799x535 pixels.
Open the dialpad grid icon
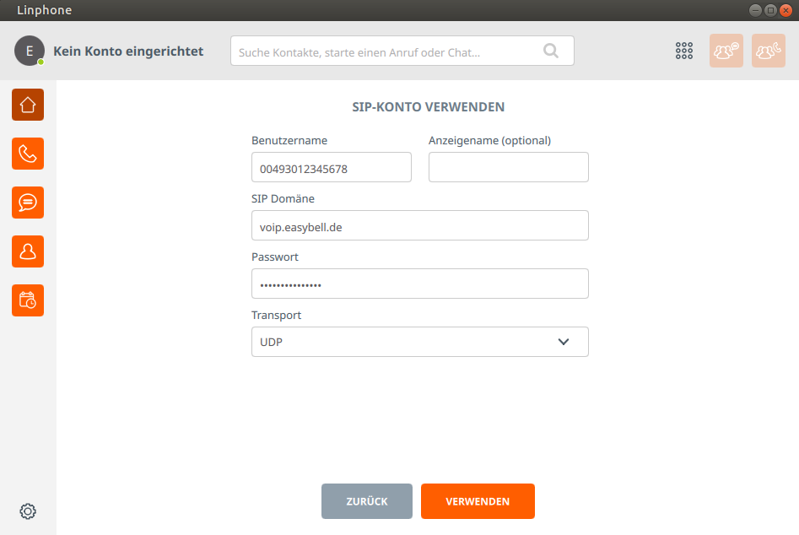pyautogui.click(x=684, y=51)
